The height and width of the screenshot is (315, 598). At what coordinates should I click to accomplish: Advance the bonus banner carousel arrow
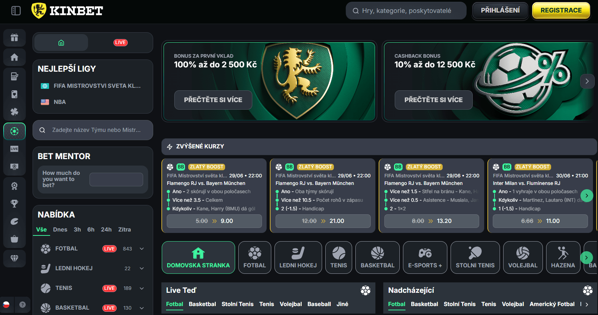tap(587, 81)
